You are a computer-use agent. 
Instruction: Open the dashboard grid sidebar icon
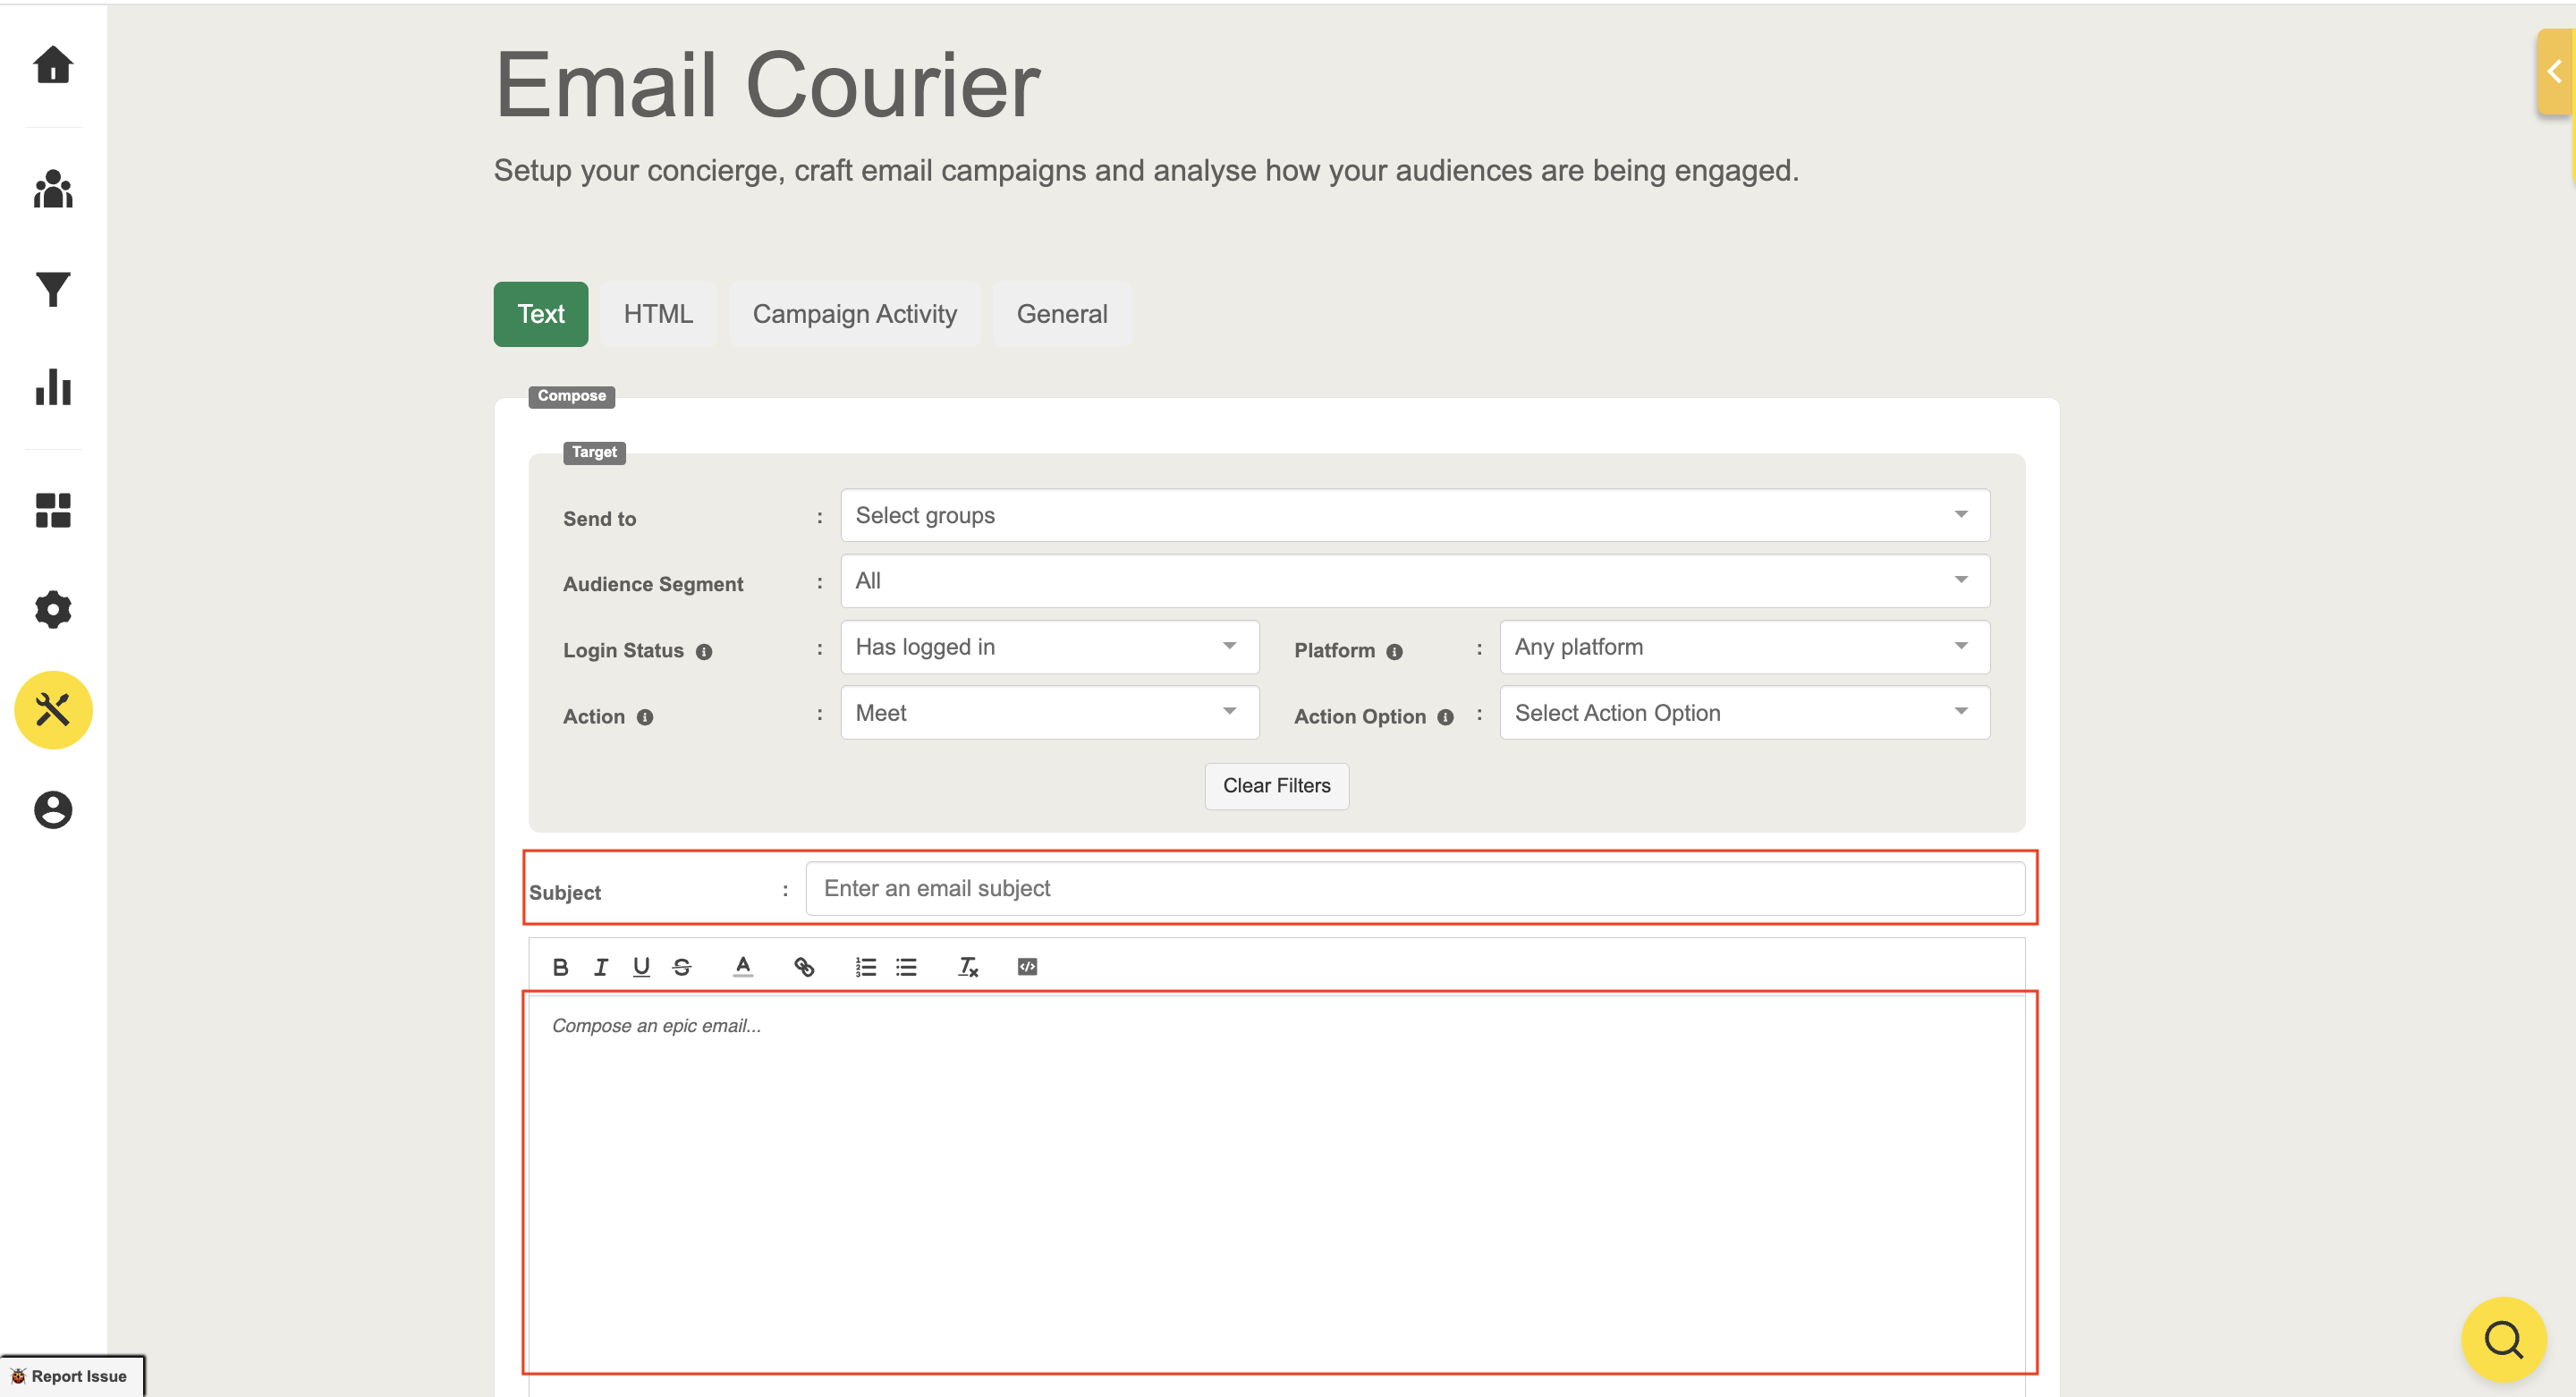[x=53, y=510]
